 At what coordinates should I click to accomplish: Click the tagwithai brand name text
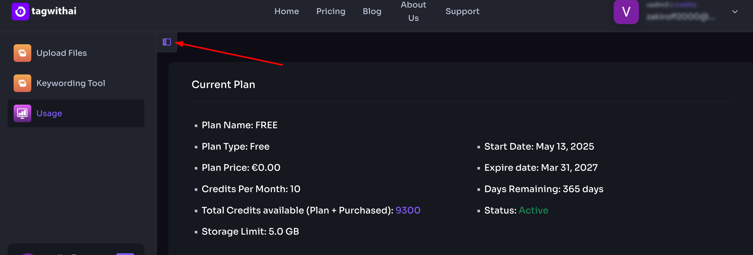point(54,11)
